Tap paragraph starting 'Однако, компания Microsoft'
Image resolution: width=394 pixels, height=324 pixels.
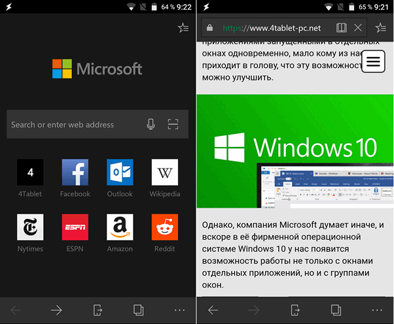(293, 255)
